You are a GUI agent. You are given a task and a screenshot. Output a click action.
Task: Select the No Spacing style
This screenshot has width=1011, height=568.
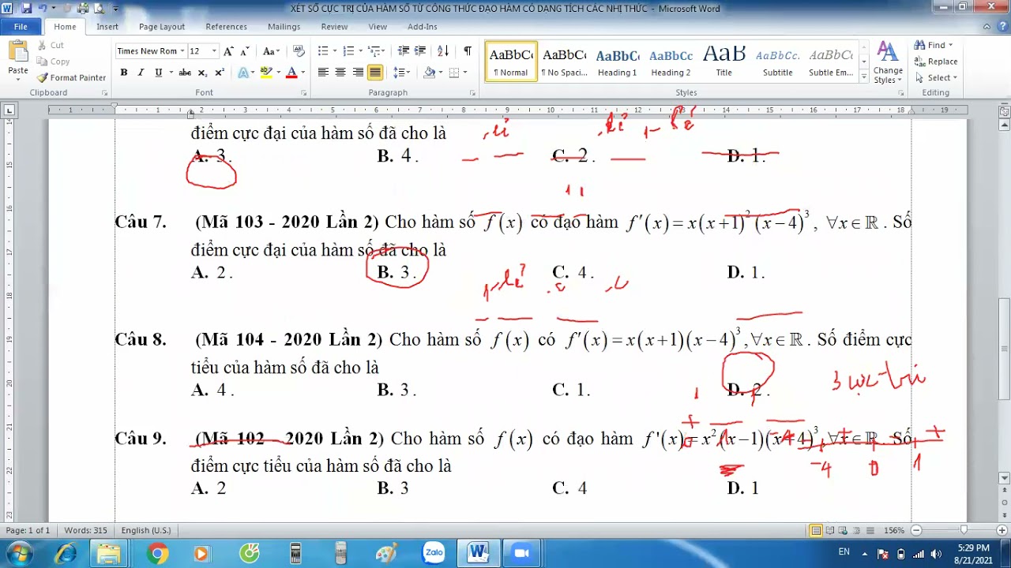[x=564, y=62]
